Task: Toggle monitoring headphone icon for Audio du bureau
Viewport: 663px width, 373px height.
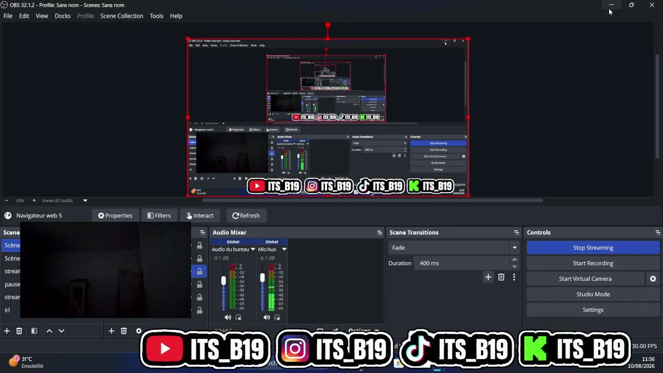Action: [x=238, y=317]
